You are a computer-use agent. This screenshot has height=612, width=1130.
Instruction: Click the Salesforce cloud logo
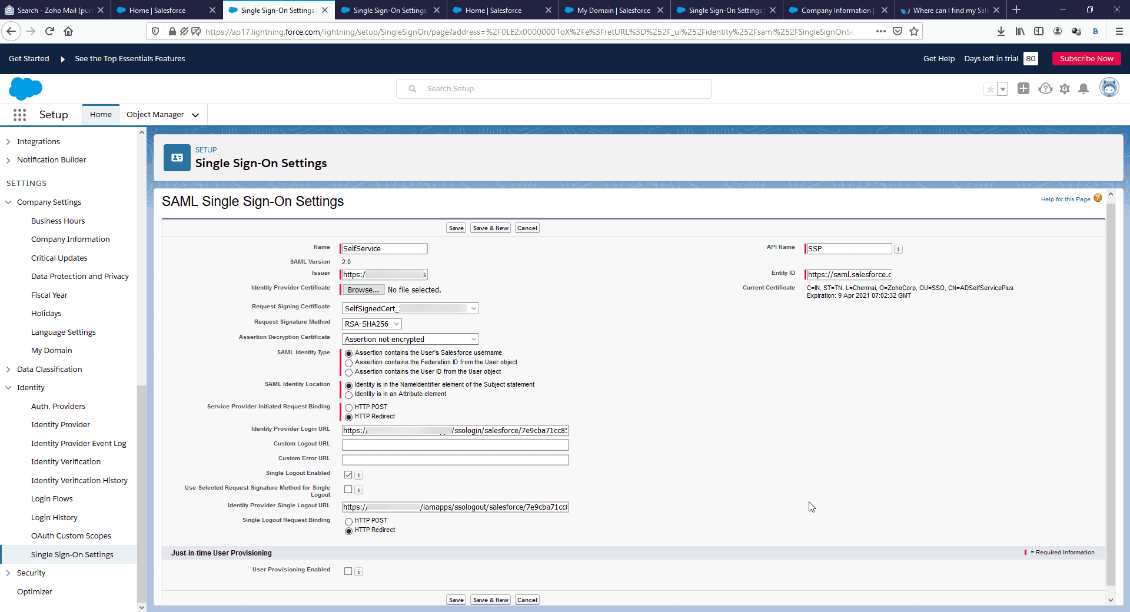[25, 88]
